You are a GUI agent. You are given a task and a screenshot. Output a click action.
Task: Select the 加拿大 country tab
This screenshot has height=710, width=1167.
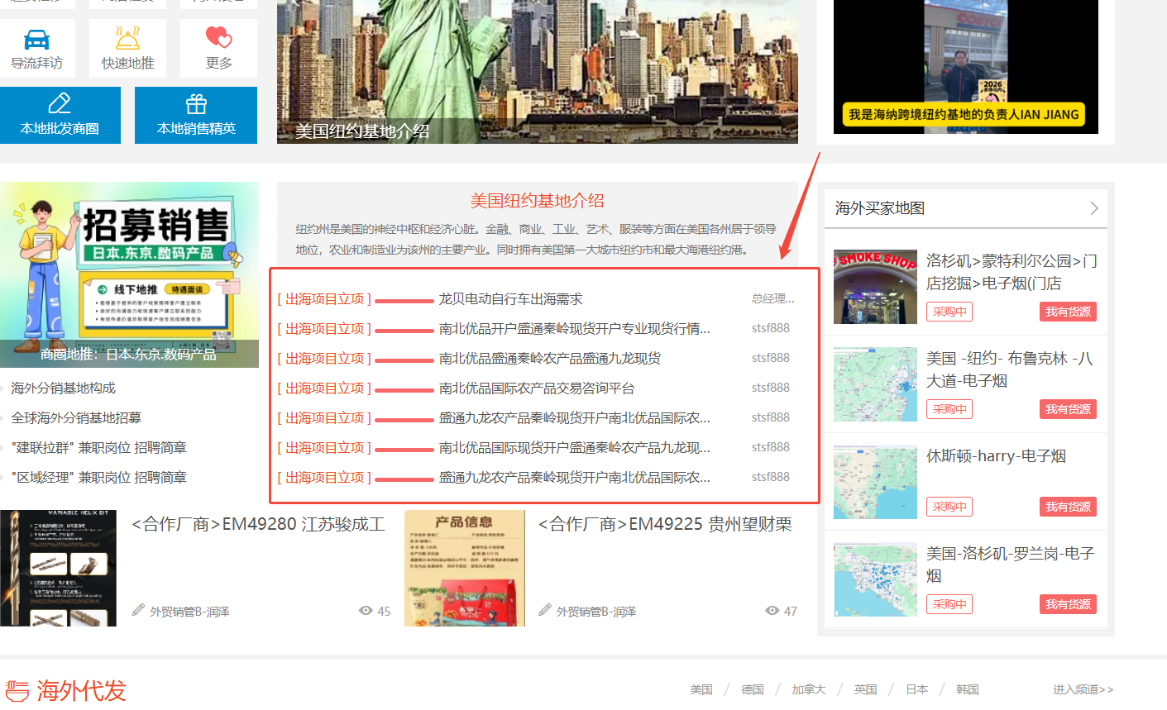808,689
